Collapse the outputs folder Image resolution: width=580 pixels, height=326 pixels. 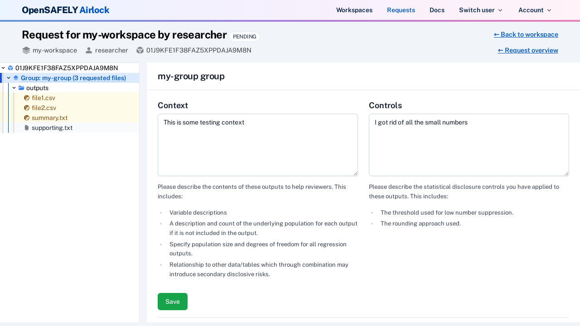point(14,87)
